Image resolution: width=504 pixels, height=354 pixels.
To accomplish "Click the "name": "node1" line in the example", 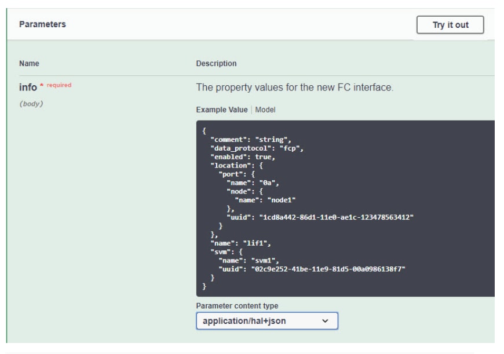I will [265, 200].
